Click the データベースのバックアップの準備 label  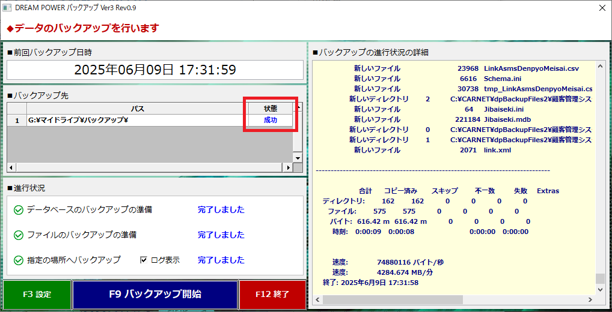tap(90, 210)
